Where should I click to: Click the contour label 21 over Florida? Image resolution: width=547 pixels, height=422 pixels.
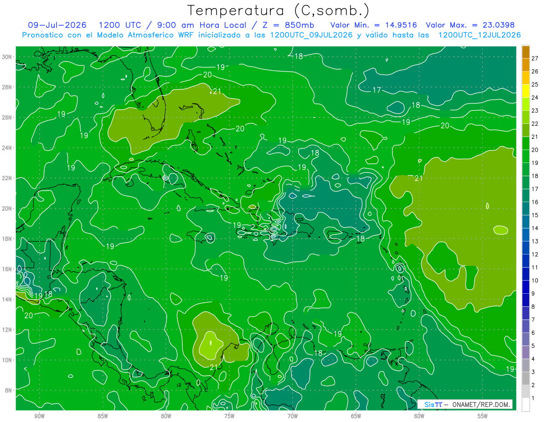217,92
